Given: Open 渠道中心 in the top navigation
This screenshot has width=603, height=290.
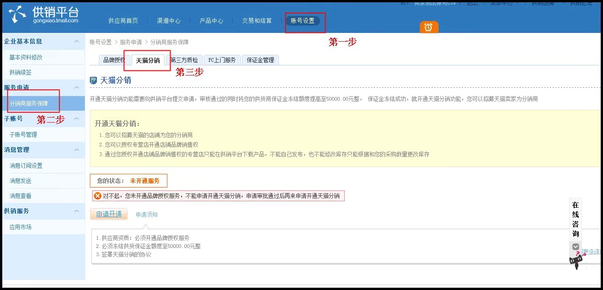Looking at the screenshot, I should 169,21.
